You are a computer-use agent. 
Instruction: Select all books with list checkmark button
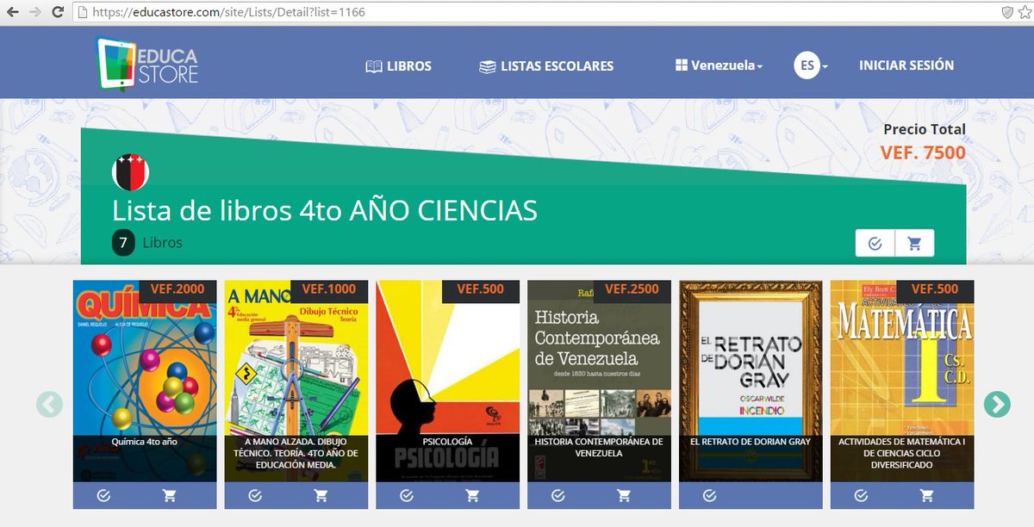875,244
